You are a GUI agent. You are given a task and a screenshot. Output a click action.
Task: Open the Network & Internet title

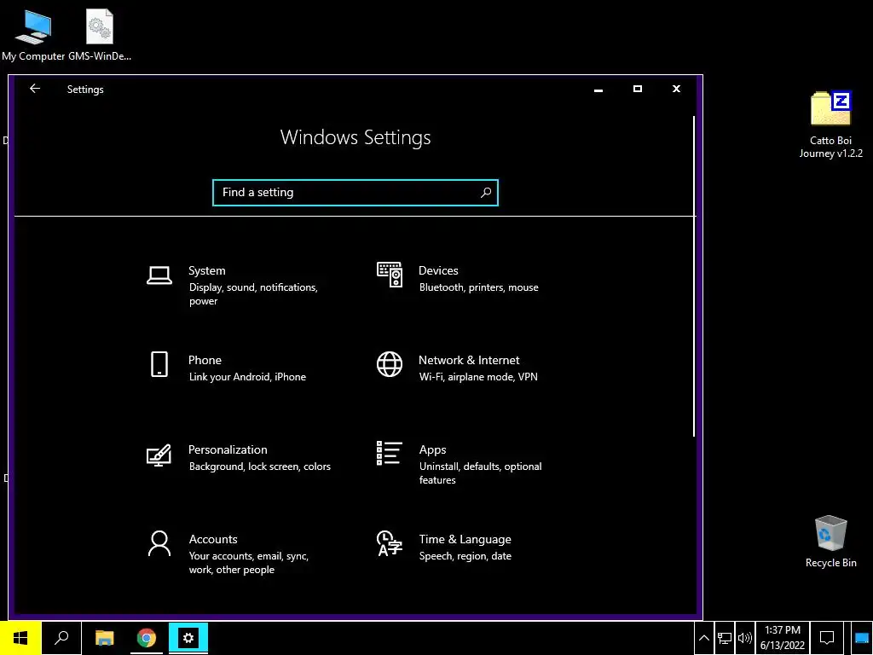469,360
